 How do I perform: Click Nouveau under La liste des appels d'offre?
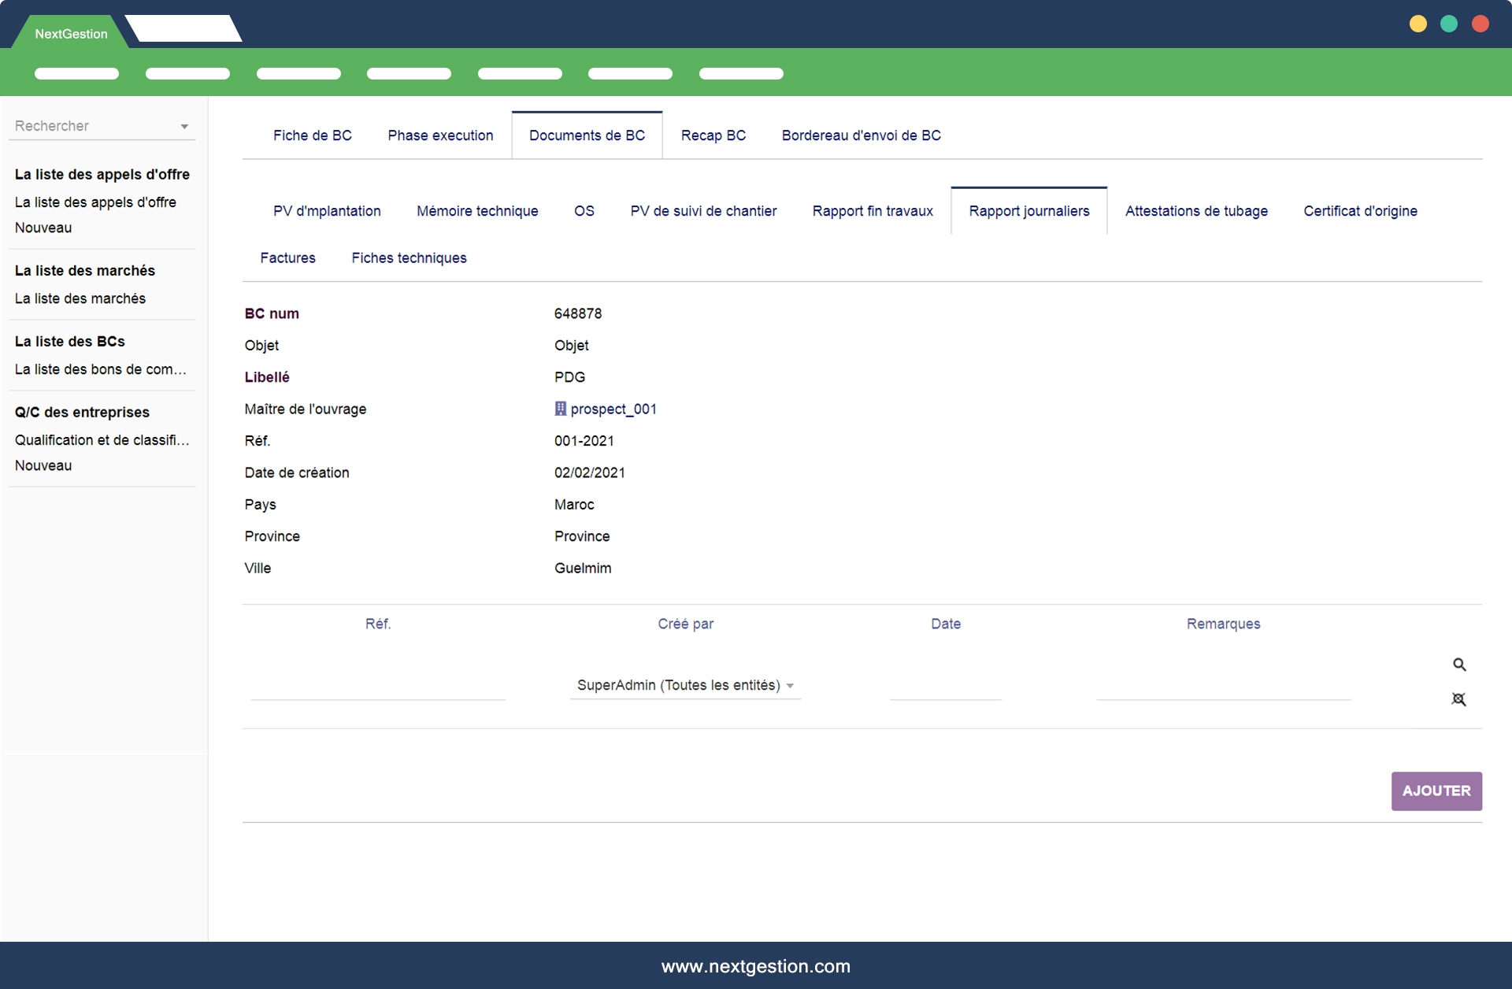pyautogui.click(x=43, y=228)
